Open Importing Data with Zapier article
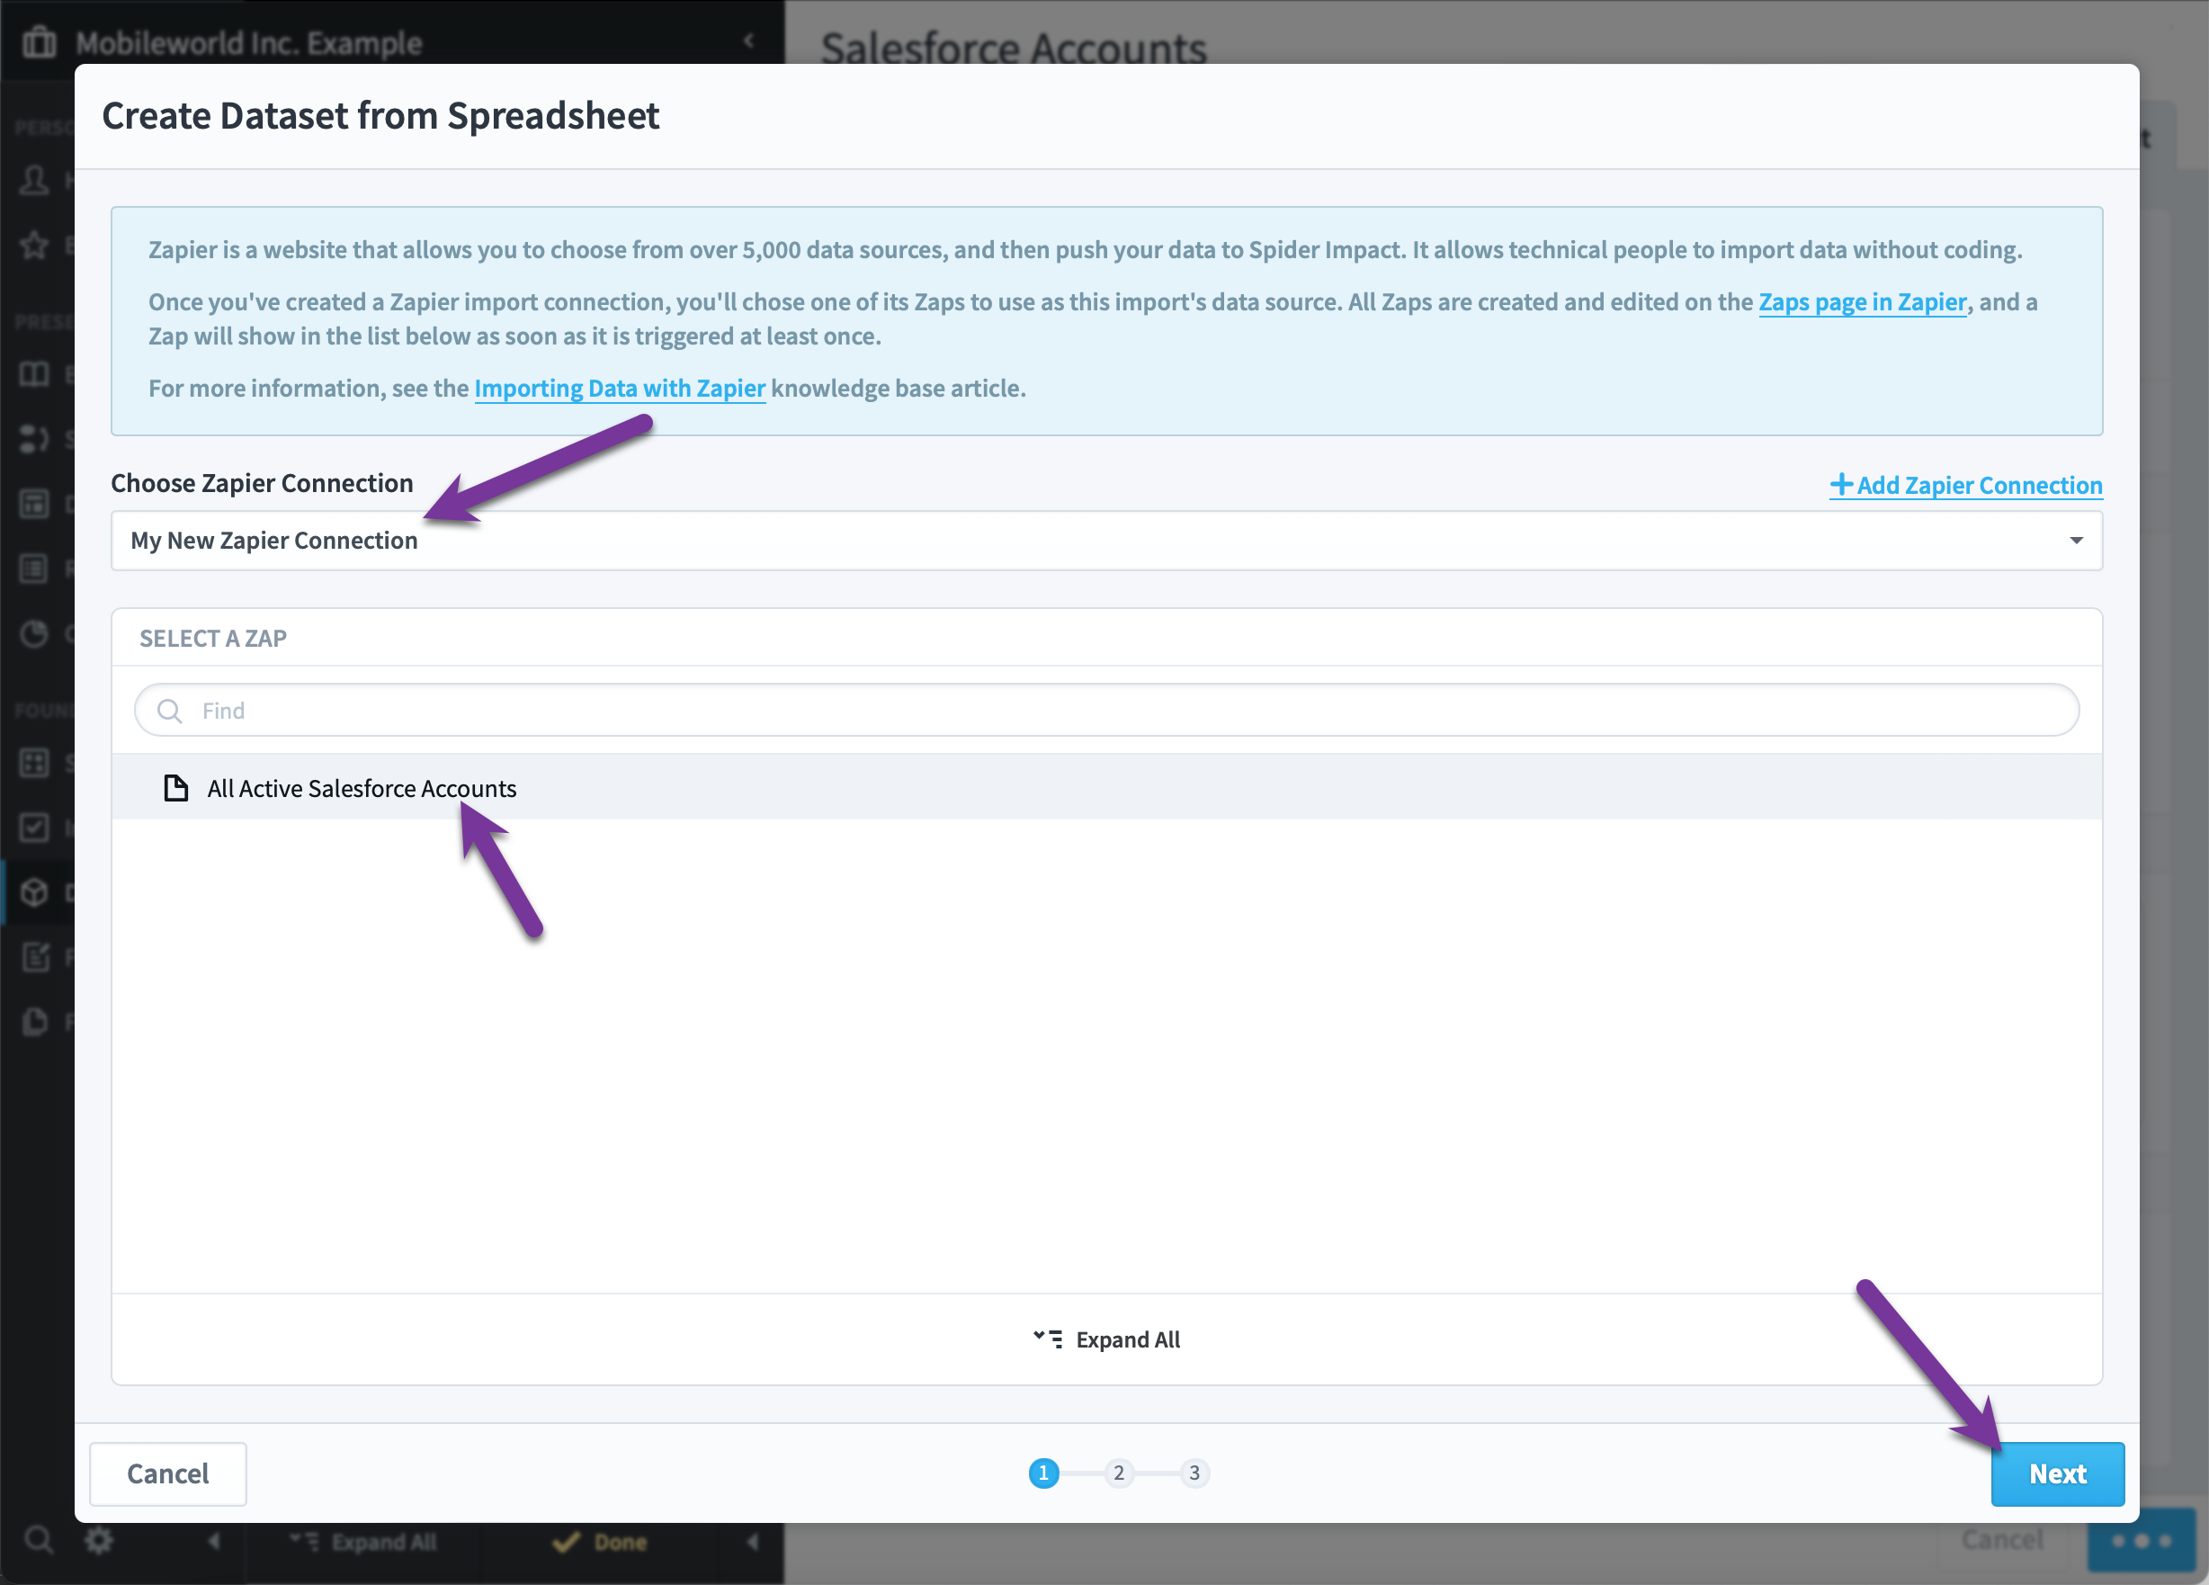The height and width of the screenshot is (1585, 2209). 620,388
